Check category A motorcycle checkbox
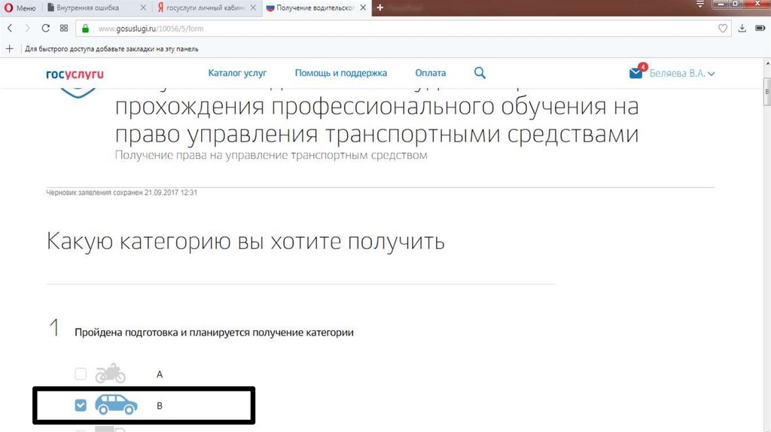The width and height of the screenshot is (771, 432). (81, 374)
